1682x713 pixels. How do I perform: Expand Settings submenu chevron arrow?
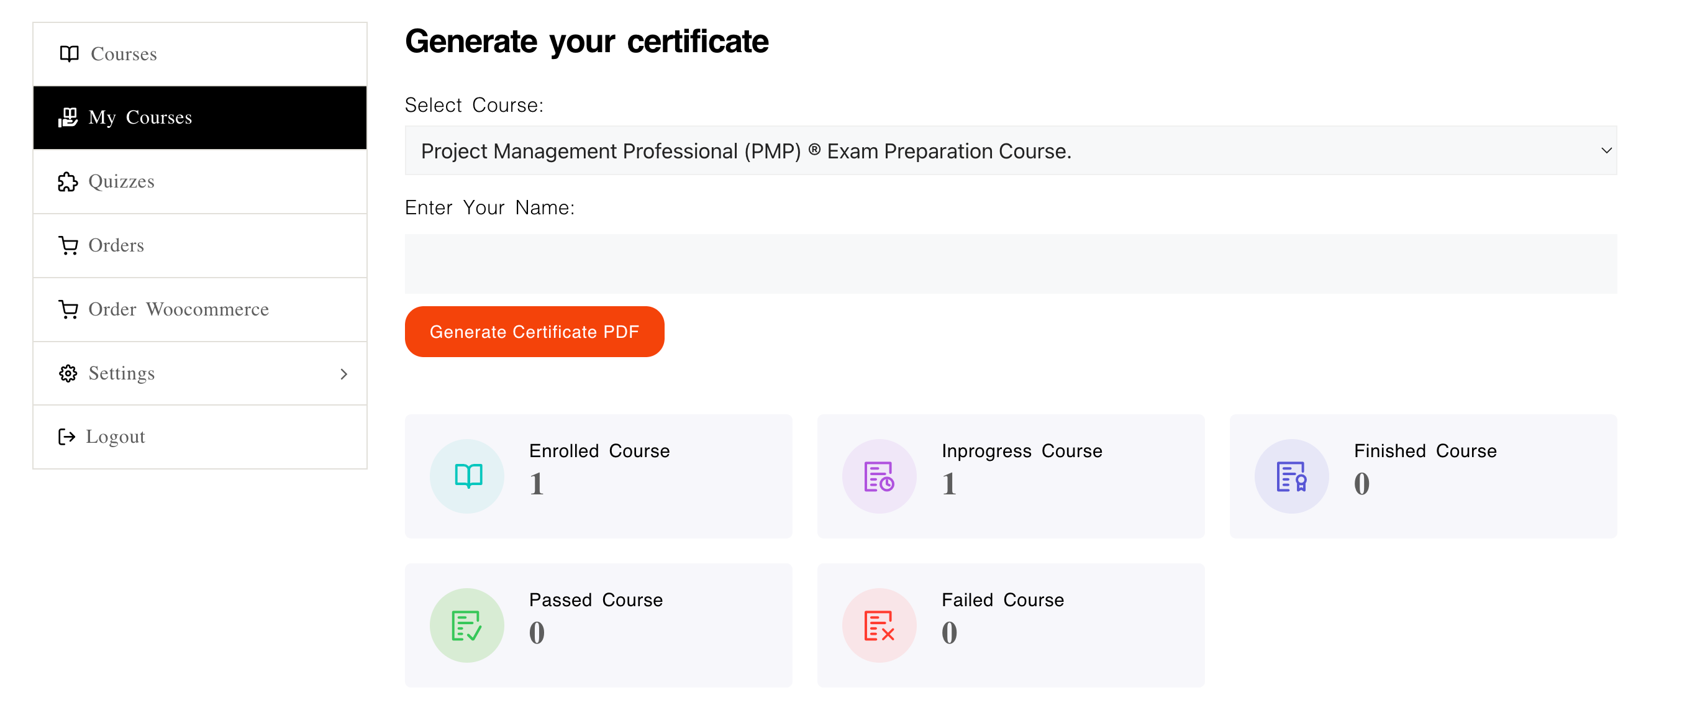[343, 374]
